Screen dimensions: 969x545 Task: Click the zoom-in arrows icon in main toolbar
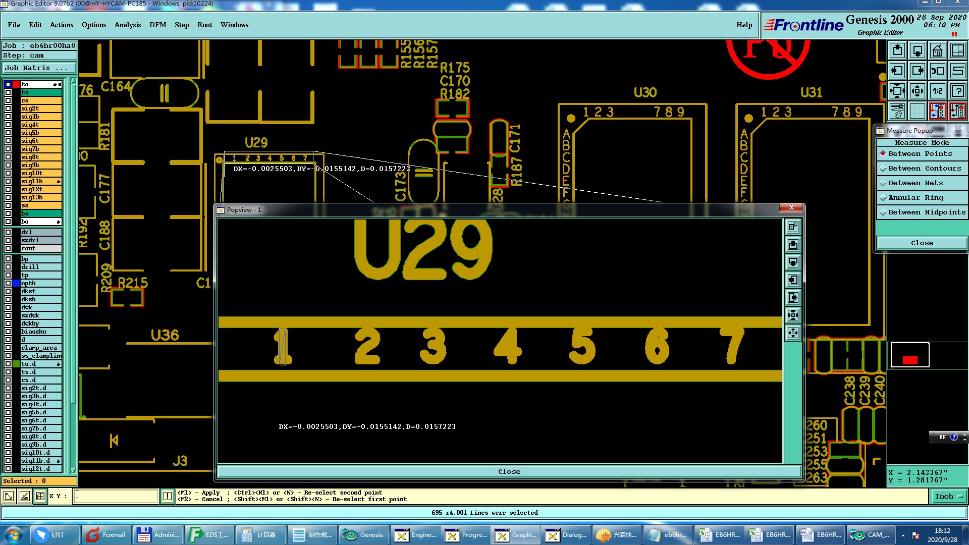(897, 91)
